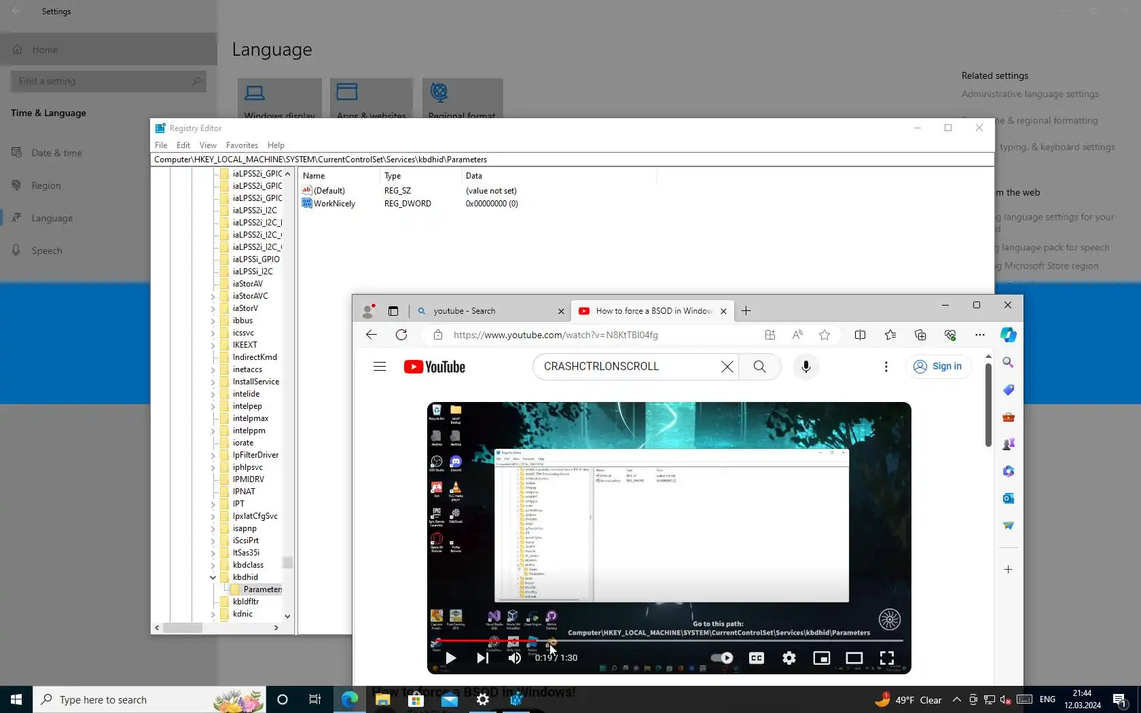
Task: Show hidden system tray icons
Action: [x=956, y=699]
